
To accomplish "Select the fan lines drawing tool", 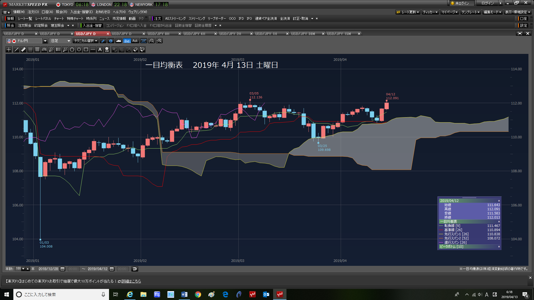I will pos(51,49).
